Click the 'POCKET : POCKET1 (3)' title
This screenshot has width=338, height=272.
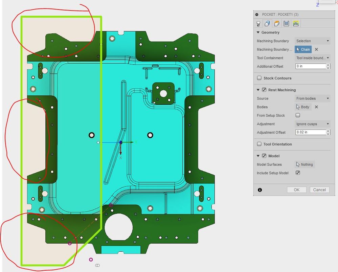280,15
